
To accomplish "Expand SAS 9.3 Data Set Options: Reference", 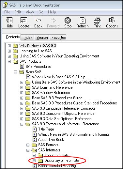I will tap(22, 119).
